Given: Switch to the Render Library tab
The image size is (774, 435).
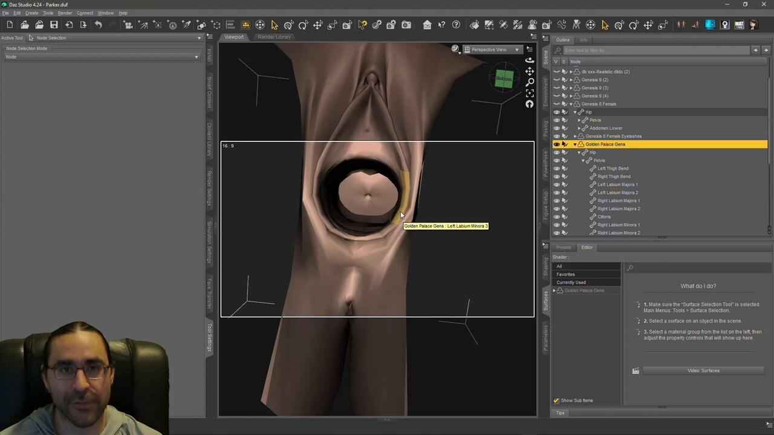Looking at the screenshot, I should (x=274, y=37).
